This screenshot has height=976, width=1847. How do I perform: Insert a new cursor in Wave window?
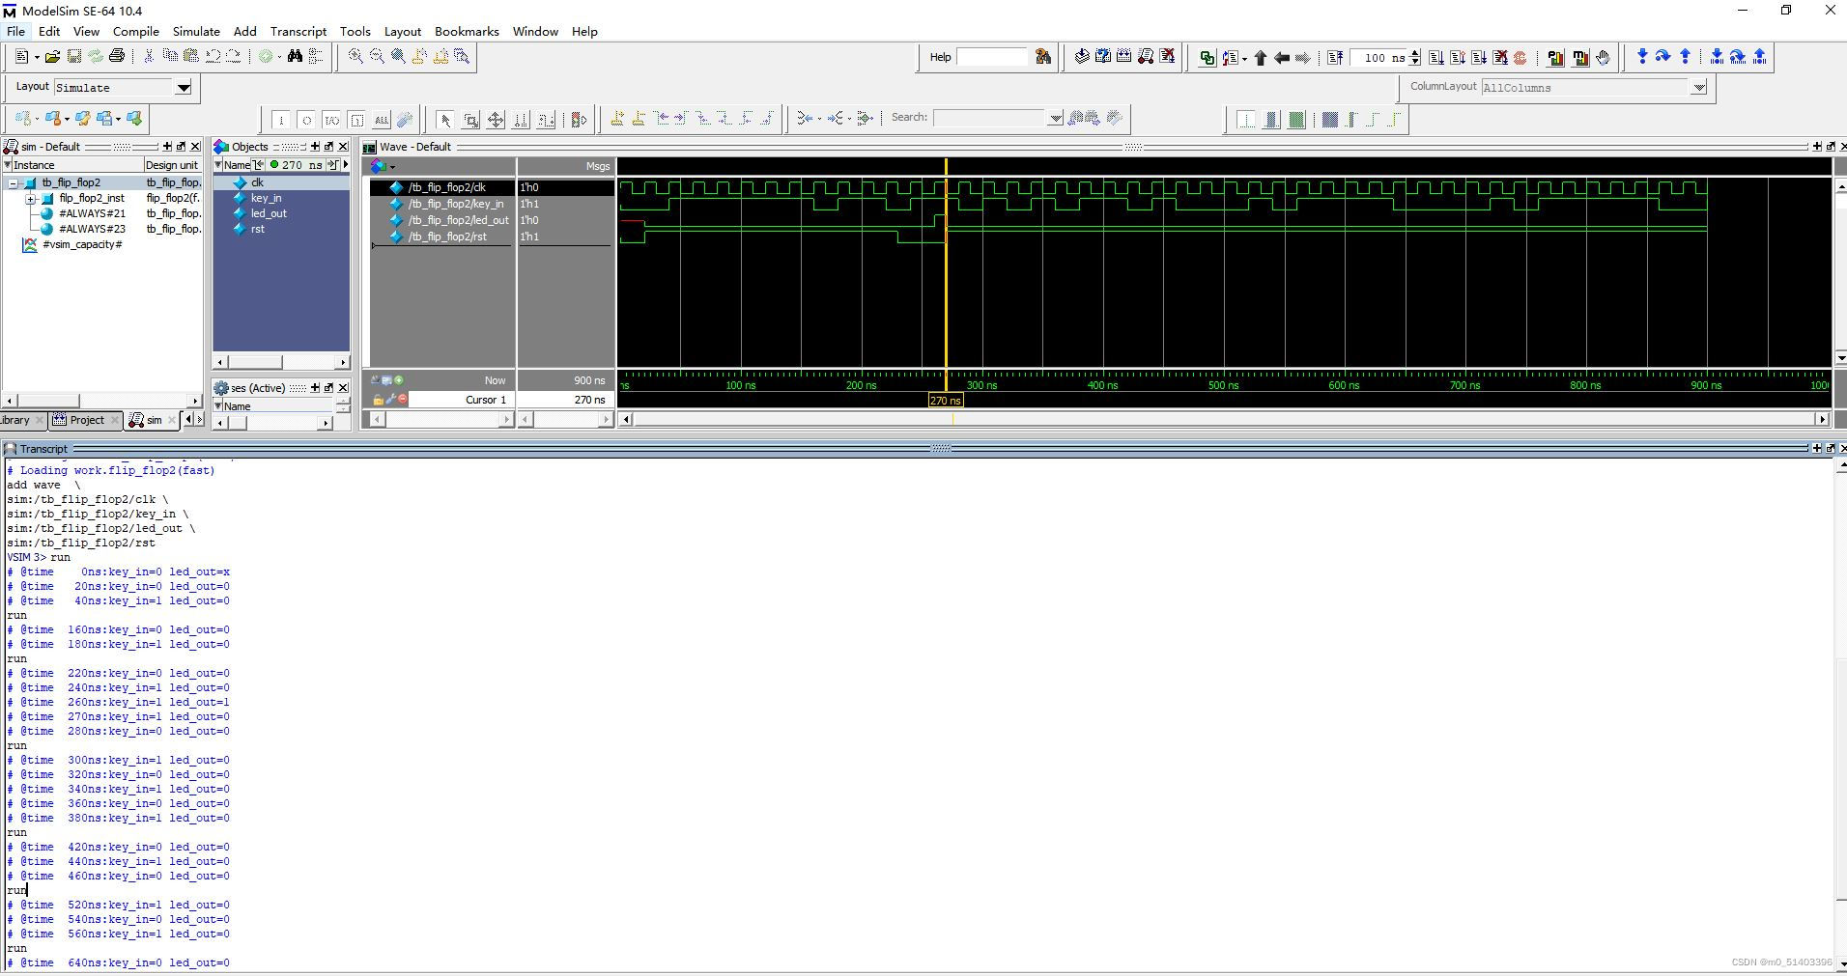(616, 119)
